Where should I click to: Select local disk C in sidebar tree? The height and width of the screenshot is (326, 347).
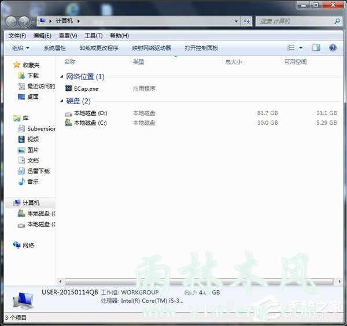36,213
